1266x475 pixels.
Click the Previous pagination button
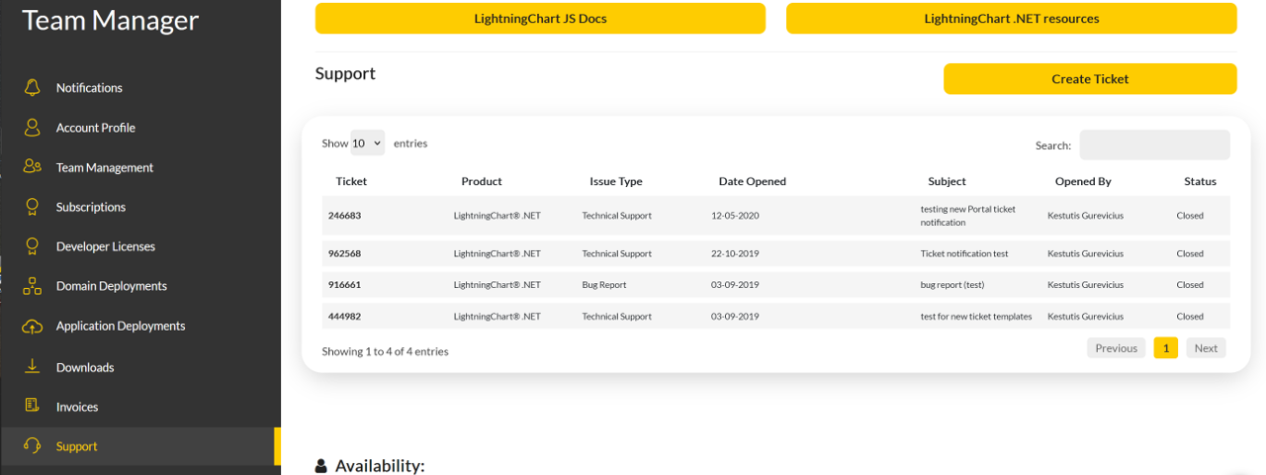pyautogui.click(x=1116, y=348)
